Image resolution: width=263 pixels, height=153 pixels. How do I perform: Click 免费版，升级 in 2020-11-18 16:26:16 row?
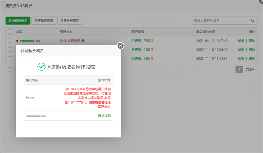point(141,49)
